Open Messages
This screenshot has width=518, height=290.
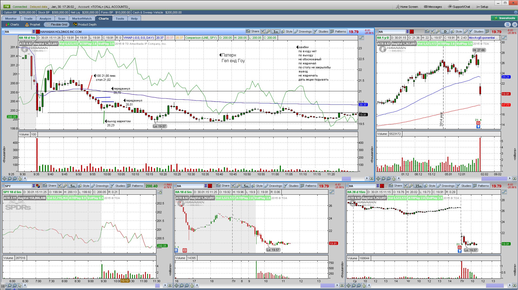click(x=433, y=7)
